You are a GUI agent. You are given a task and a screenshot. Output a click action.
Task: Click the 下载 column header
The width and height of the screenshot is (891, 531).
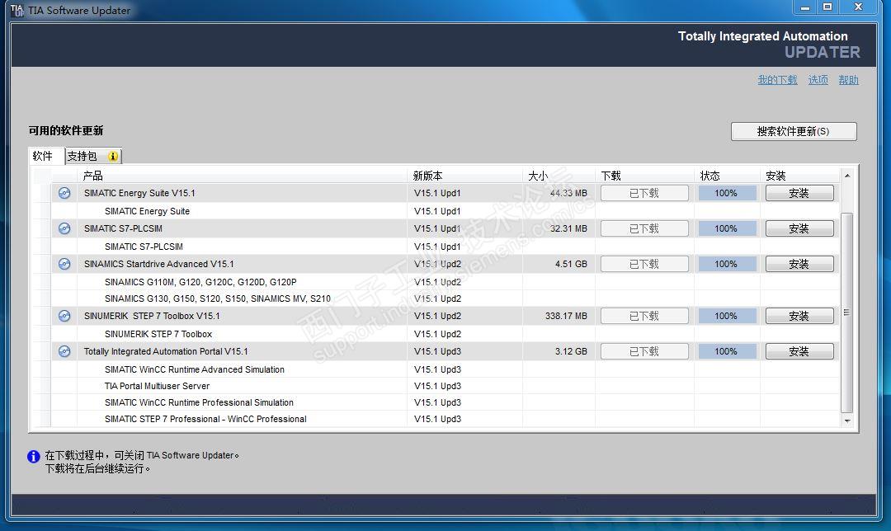click(x=644, y=176)
